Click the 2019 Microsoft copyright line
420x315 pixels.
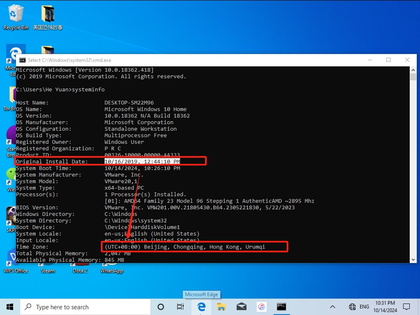101,77
